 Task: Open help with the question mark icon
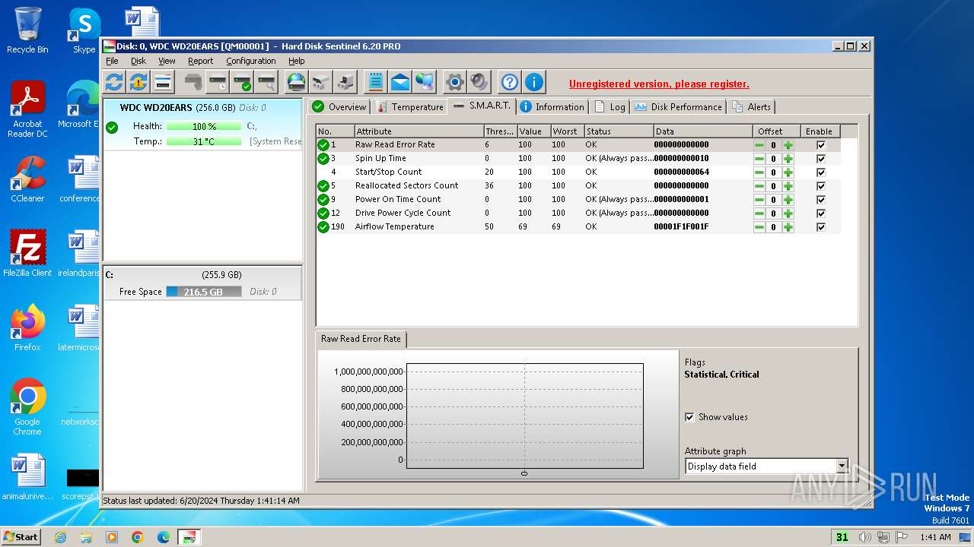coord(510,82)
